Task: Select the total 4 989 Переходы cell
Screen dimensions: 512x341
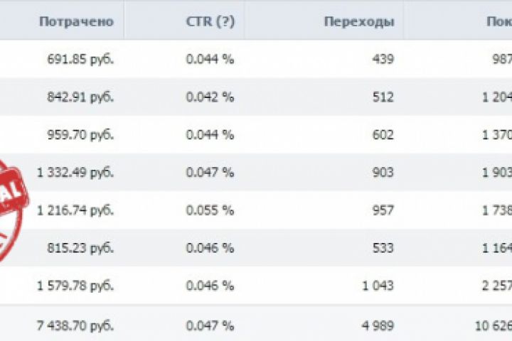Action: [378, 324]
